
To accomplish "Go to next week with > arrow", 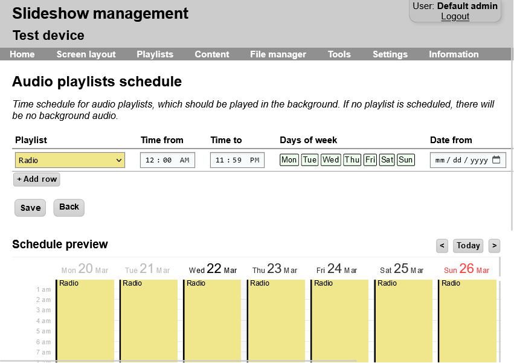I will (x=494, y=246).
